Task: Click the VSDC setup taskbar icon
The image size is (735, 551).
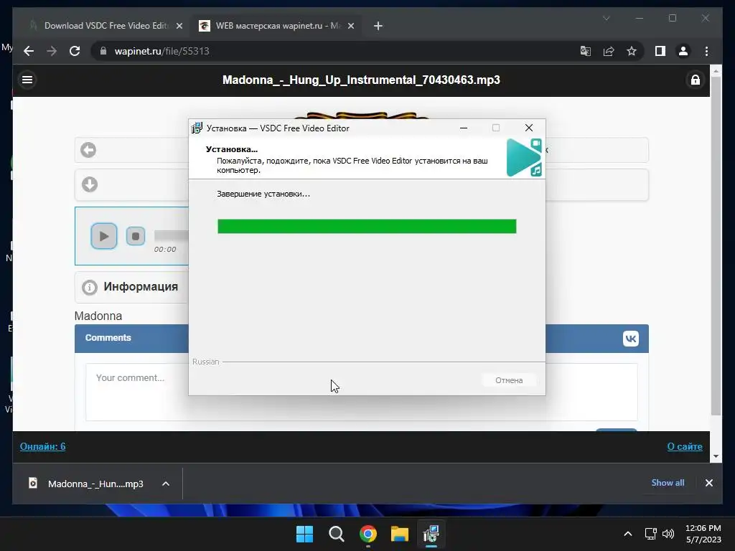Action: pos(431,534)
